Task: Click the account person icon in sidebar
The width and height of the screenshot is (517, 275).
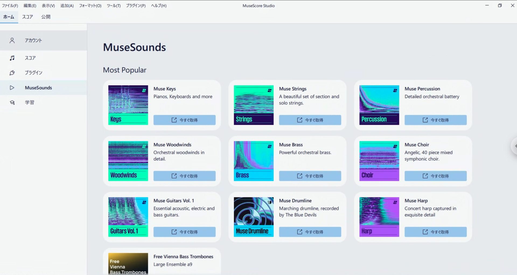Action: pyautogui.click(x=12, y=40)
